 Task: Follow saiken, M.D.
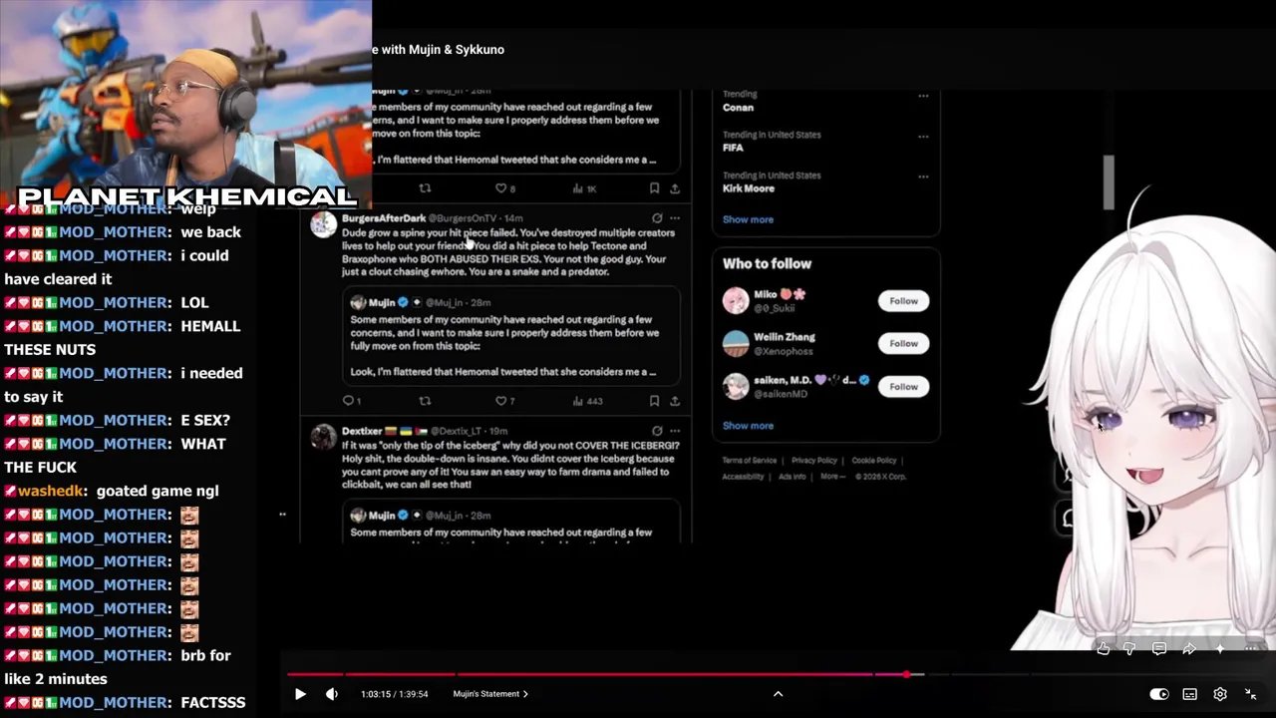(x=903, y=387)
